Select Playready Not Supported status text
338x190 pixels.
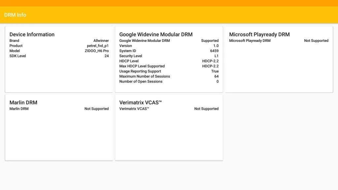click(316, 41)
